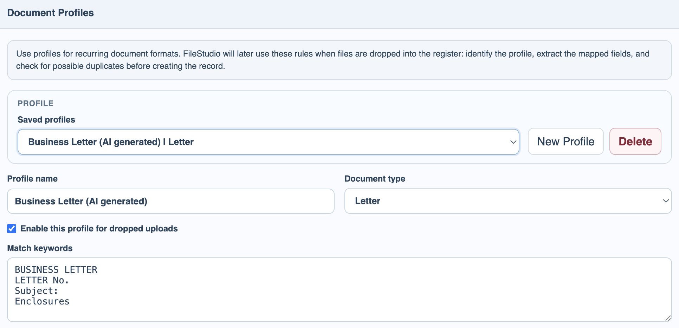Viewport: 679px width, 328px height.
Task: Click the Match keywords label
Action: coord(40,248)
